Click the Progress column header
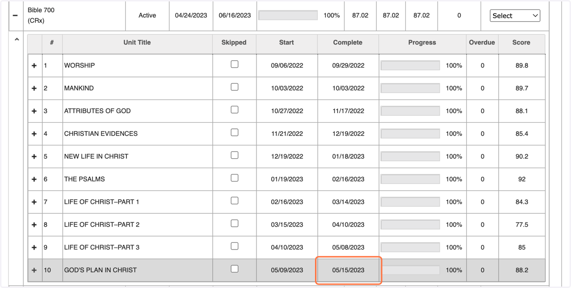The height and width of the screenshot is (288, 571). click(422, 43)
